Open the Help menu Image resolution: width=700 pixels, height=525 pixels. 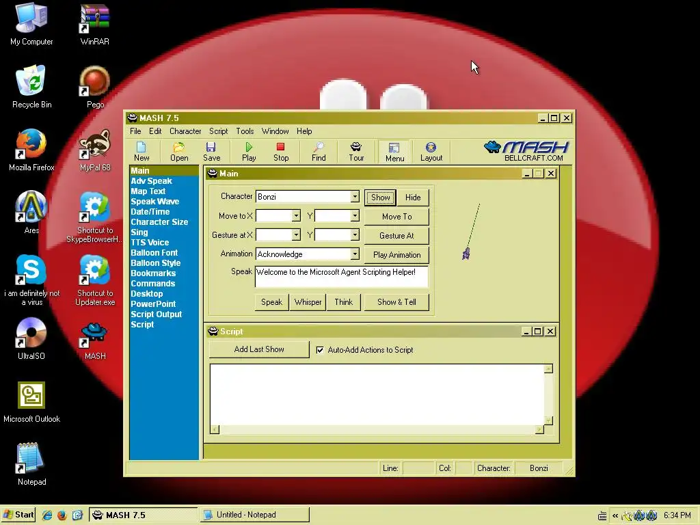coord(304,131)
